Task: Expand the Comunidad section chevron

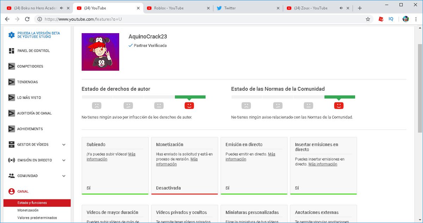Action: click(x=64, y=176)
